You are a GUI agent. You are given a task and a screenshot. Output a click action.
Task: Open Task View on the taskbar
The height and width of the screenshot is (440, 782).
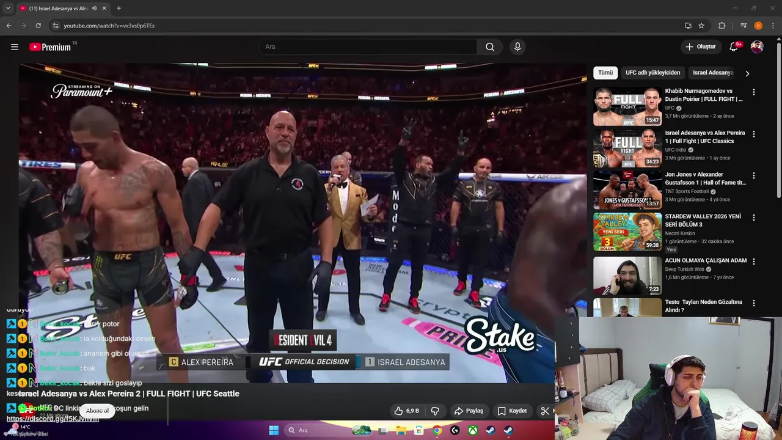coord(383,430)
